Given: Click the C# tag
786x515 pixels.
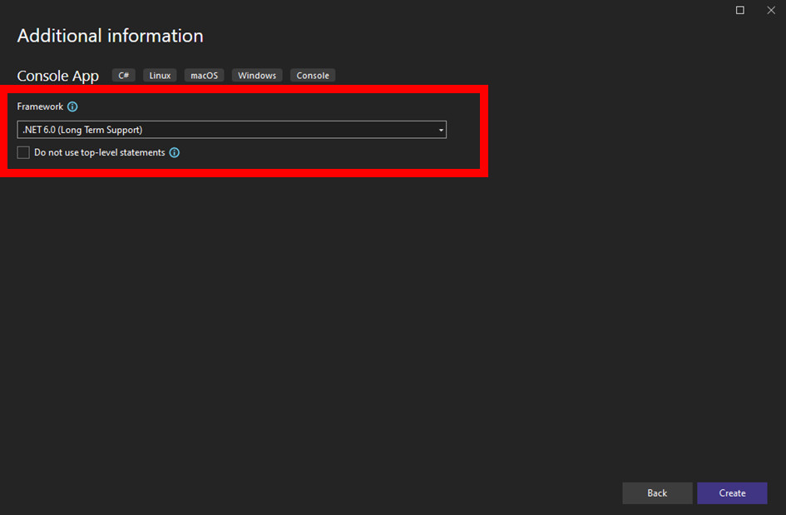Looking at the screenshot, I should coord(124,75).
